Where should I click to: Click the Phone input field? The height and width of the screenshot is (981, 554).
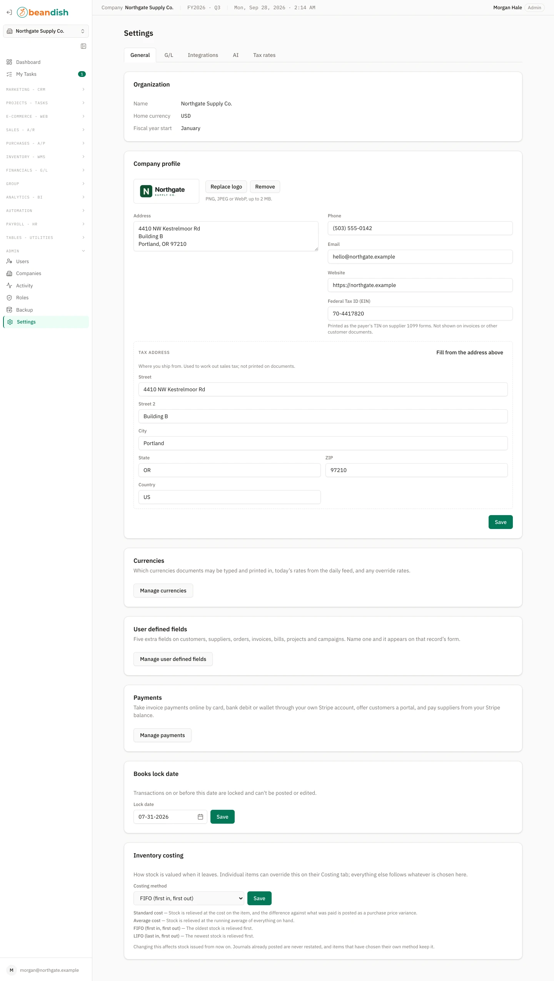click(x=420, y=228)
